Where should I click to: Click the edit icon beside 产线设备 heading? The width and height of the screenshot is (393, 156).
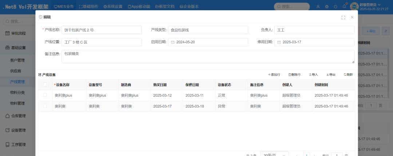40,75
